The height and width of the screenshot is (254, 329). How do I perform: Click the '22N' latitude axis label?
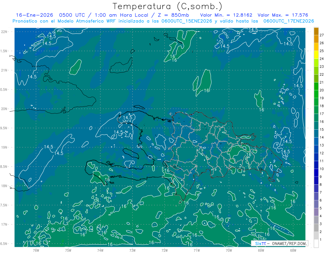(x=4, y=32)
